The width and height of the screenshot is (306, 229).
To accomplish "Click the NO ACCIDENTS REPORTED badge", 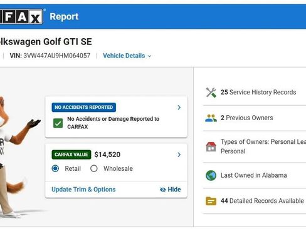I will [84, 107].
